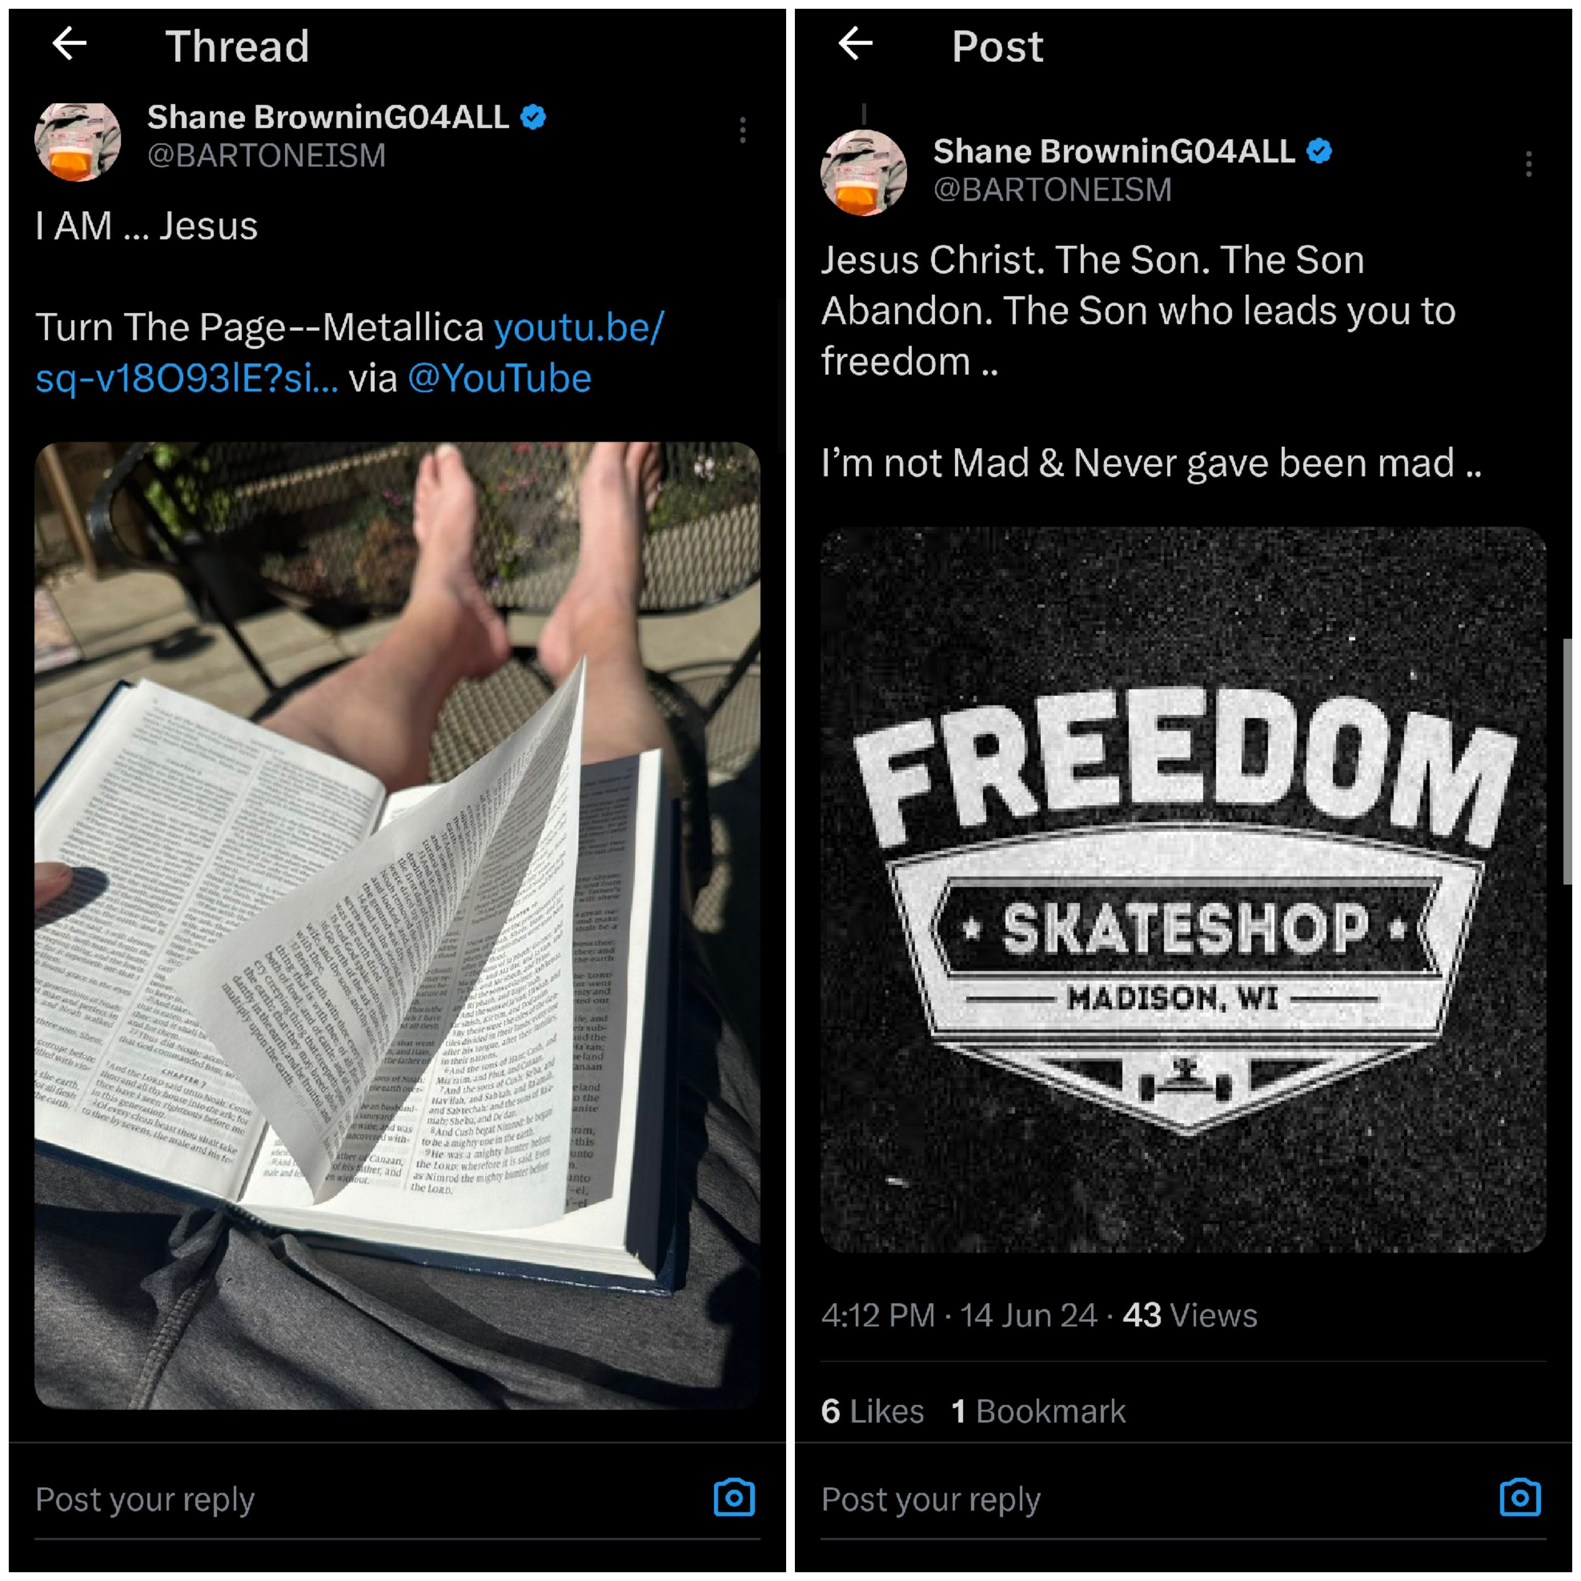Screen dimensions: 1581x1581
Task: Open the three-dot menu on the Post screen
Action: pos(1529,164)
